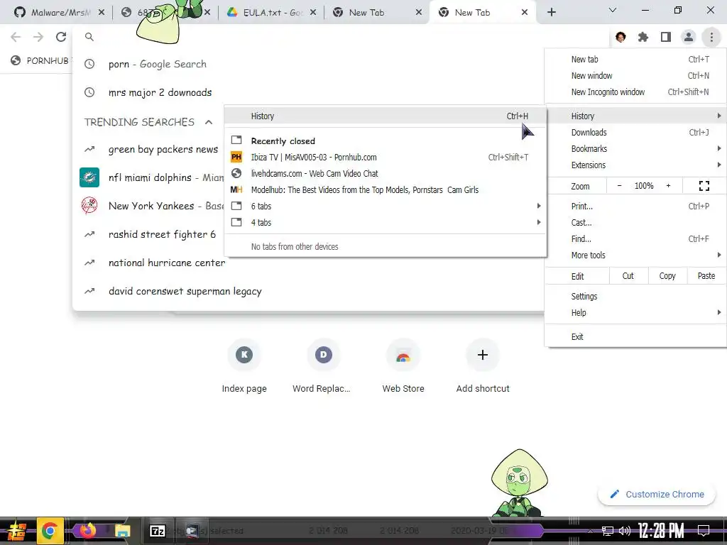Select 'national hurricane center' suggestion
The height and width of the screenshot is (545, 727).
click(x=308, y=263)
